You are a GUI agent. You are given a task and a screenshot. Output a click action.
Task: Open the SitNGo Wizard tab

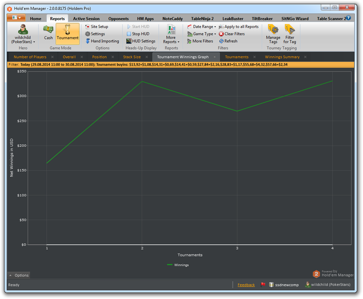[295, 19]
